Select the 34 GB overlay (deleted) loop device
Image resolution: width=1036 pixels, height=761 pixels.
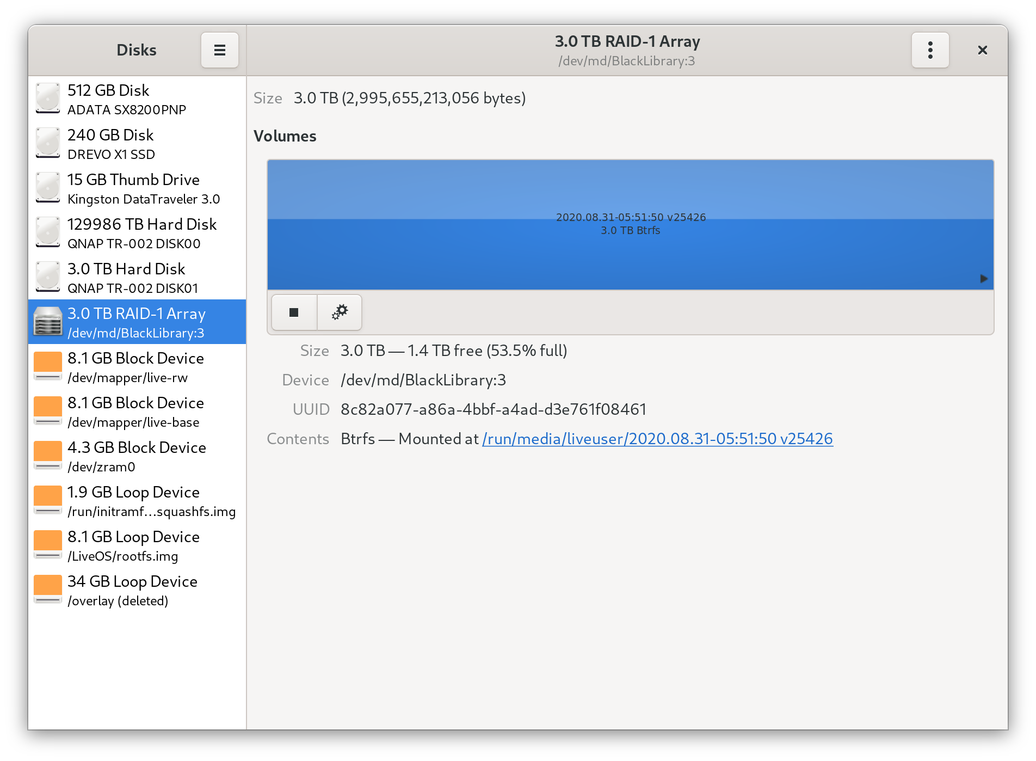pos(137,590)
